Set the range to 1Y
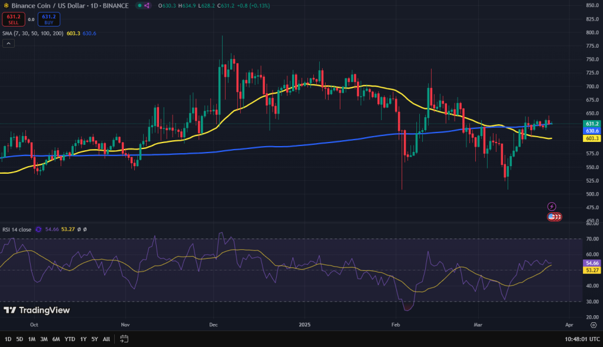The width and height of the screenshot is (603, 347). pyautogui.click(x=83, y=339)
